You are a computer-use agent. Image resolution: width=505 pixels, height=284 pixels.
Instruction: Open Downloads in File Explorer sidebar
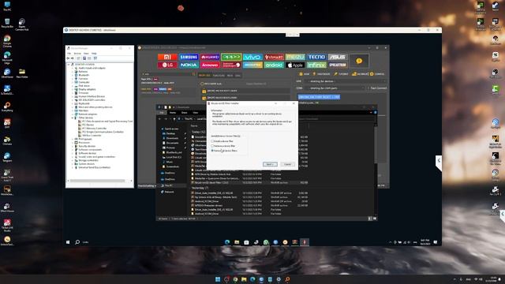click(172, 138)
